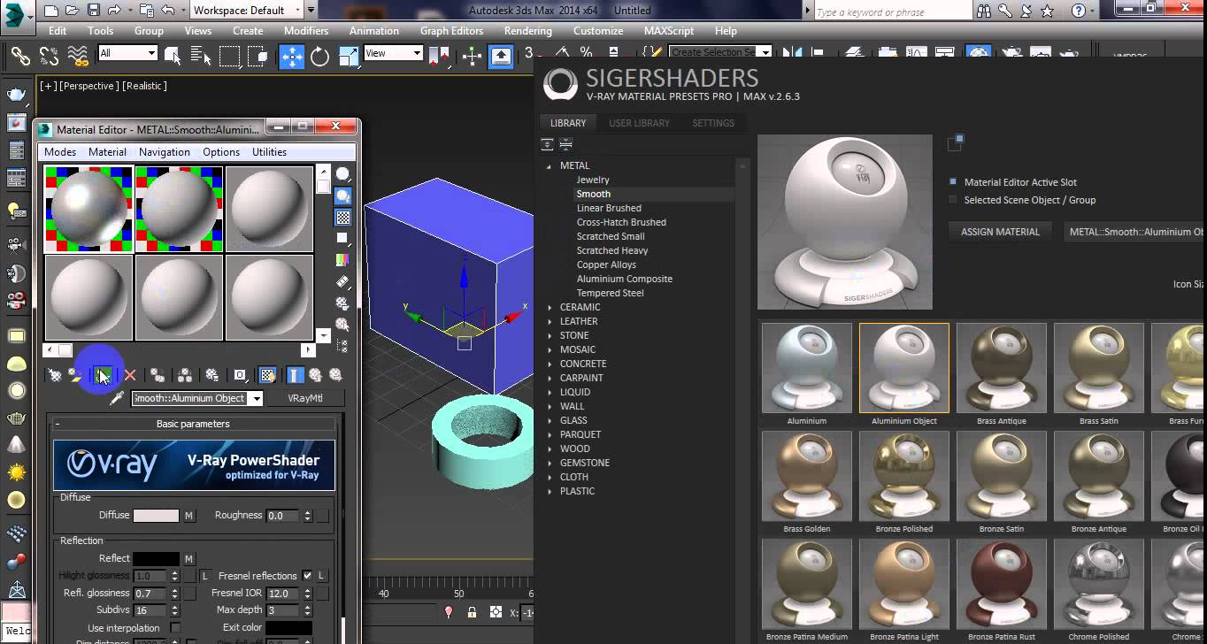Open the All selection filter dropdown
This screenshot has width=1207, height=644.
tap(151, 53)
